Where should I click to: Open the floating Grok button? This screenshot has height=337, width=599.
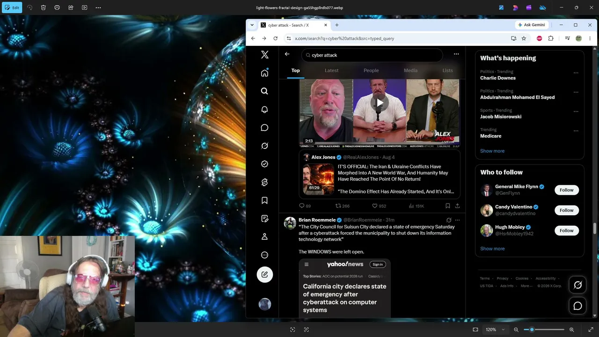(578, 286)
